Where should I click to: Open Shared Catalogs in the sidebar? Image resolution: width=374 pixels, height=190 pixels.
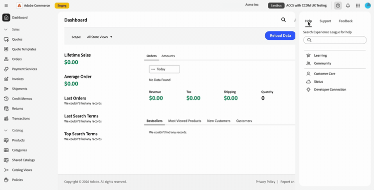(23, 160)
